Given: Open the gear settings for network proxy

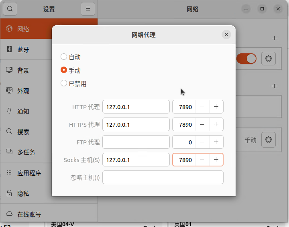Looking at the screenshot, I should click(x=269, y=140).
